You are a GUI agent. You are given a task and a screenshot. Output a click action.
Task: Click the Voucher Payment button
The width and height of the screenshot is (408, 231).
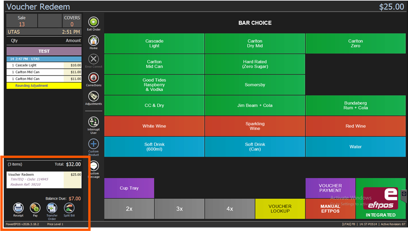pyautogui.click(x=330, y=188)
